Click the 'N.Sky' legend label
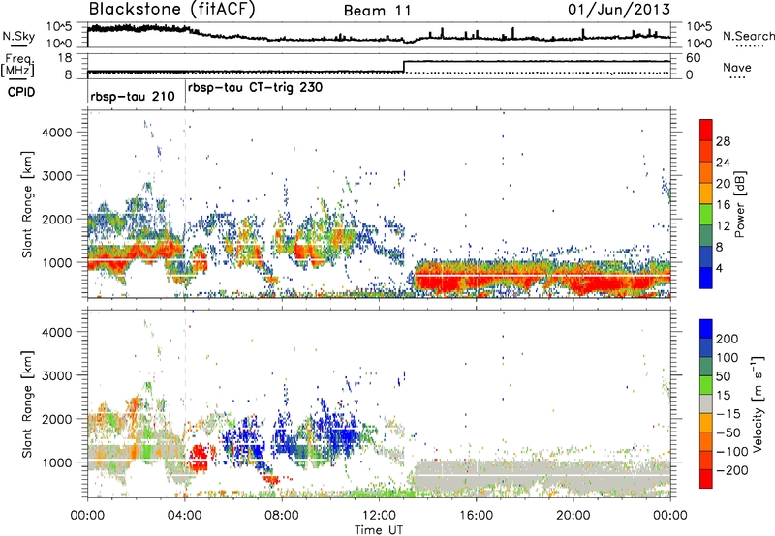 (18, 36)
